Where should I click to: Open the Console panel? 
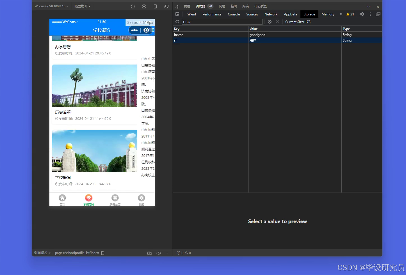(234, 14)
